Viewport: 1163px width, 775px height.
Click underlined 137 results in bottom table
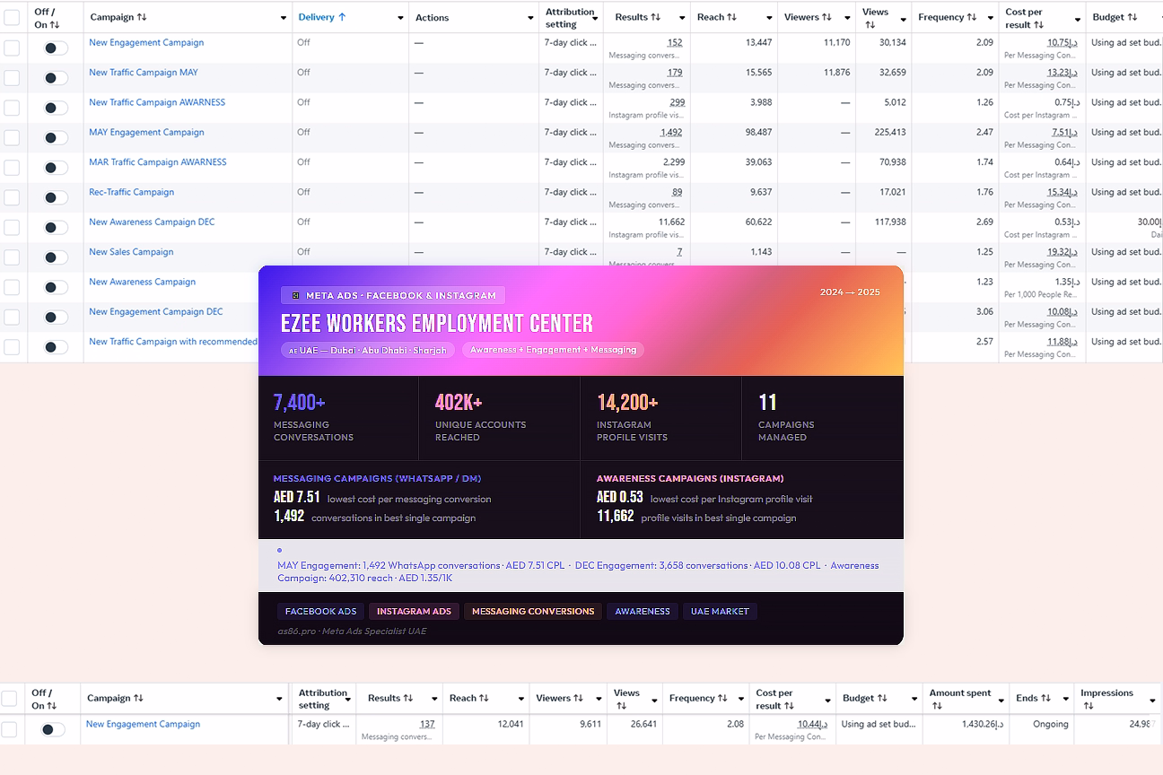point(427,724)
